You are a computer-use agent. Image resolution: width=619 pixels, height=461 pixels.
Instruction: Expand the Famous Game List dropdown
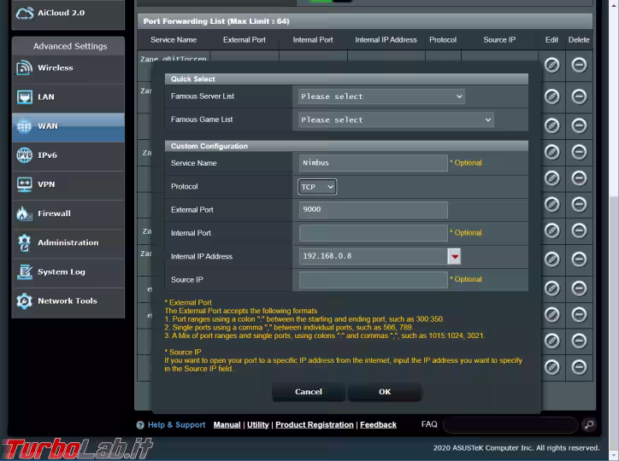(396, 120)
